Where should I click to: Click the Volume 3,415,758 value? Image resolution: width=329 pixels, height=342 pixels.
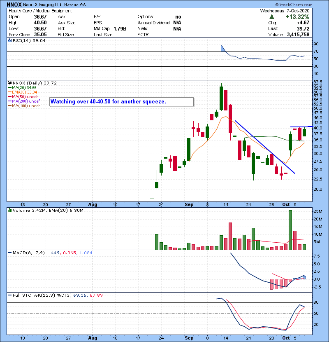(x=298, y=35)
